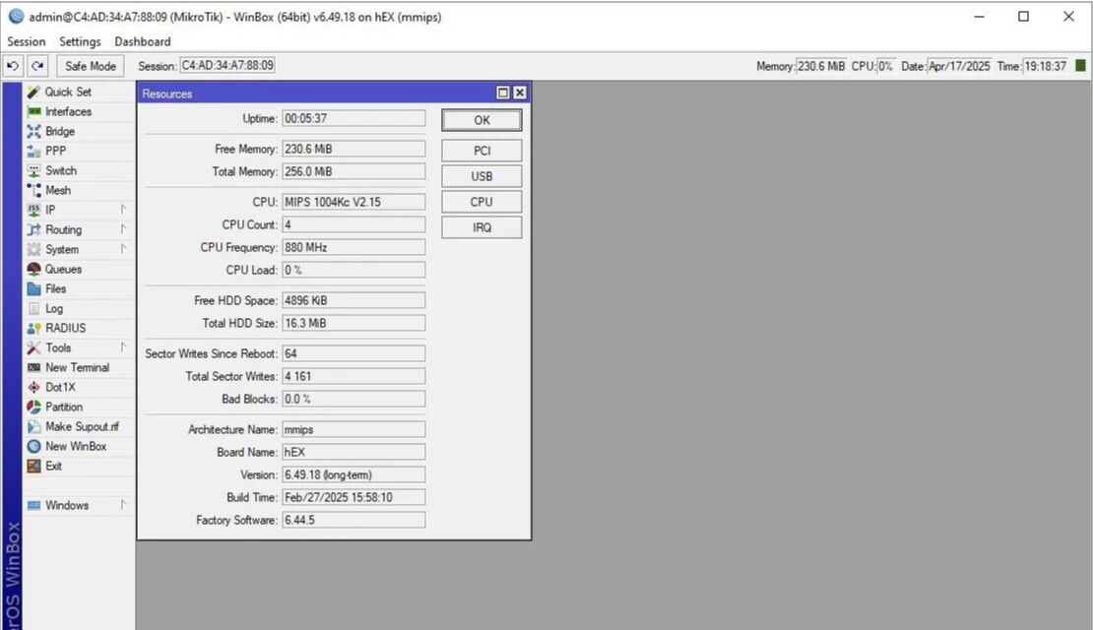The width and height of the screenshot is (1093, 630).
Task: Click the CPU Count field
Action: [x=354, y=224]
